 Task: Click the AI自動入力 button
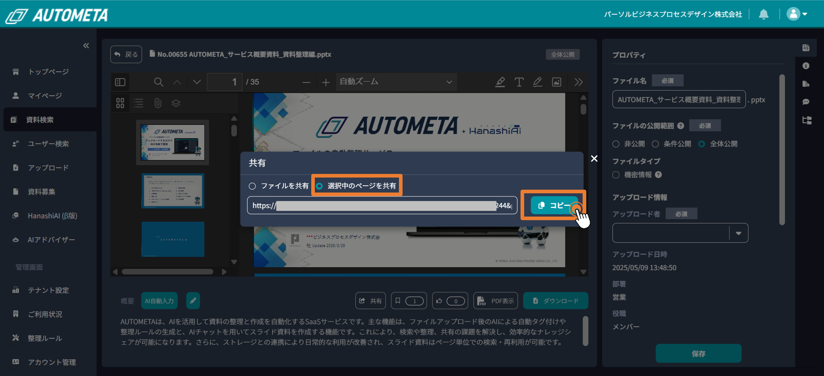(x=159, y=301)
